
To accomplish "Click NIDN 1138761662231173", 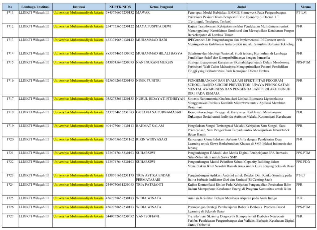I will (x=120, y=175).
